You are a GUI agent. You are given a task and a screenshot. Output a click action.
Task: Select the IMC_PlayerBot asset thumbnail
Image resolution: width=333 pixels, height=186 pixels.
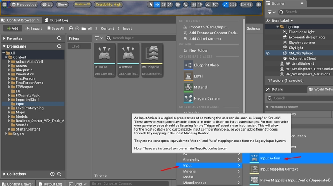click(152, 60)
